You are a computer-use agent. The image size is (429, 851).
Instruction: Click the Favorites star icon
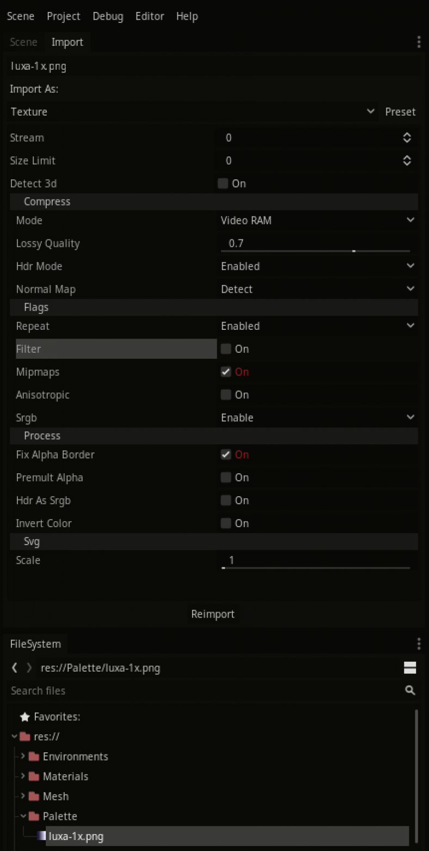pos(24,716)
